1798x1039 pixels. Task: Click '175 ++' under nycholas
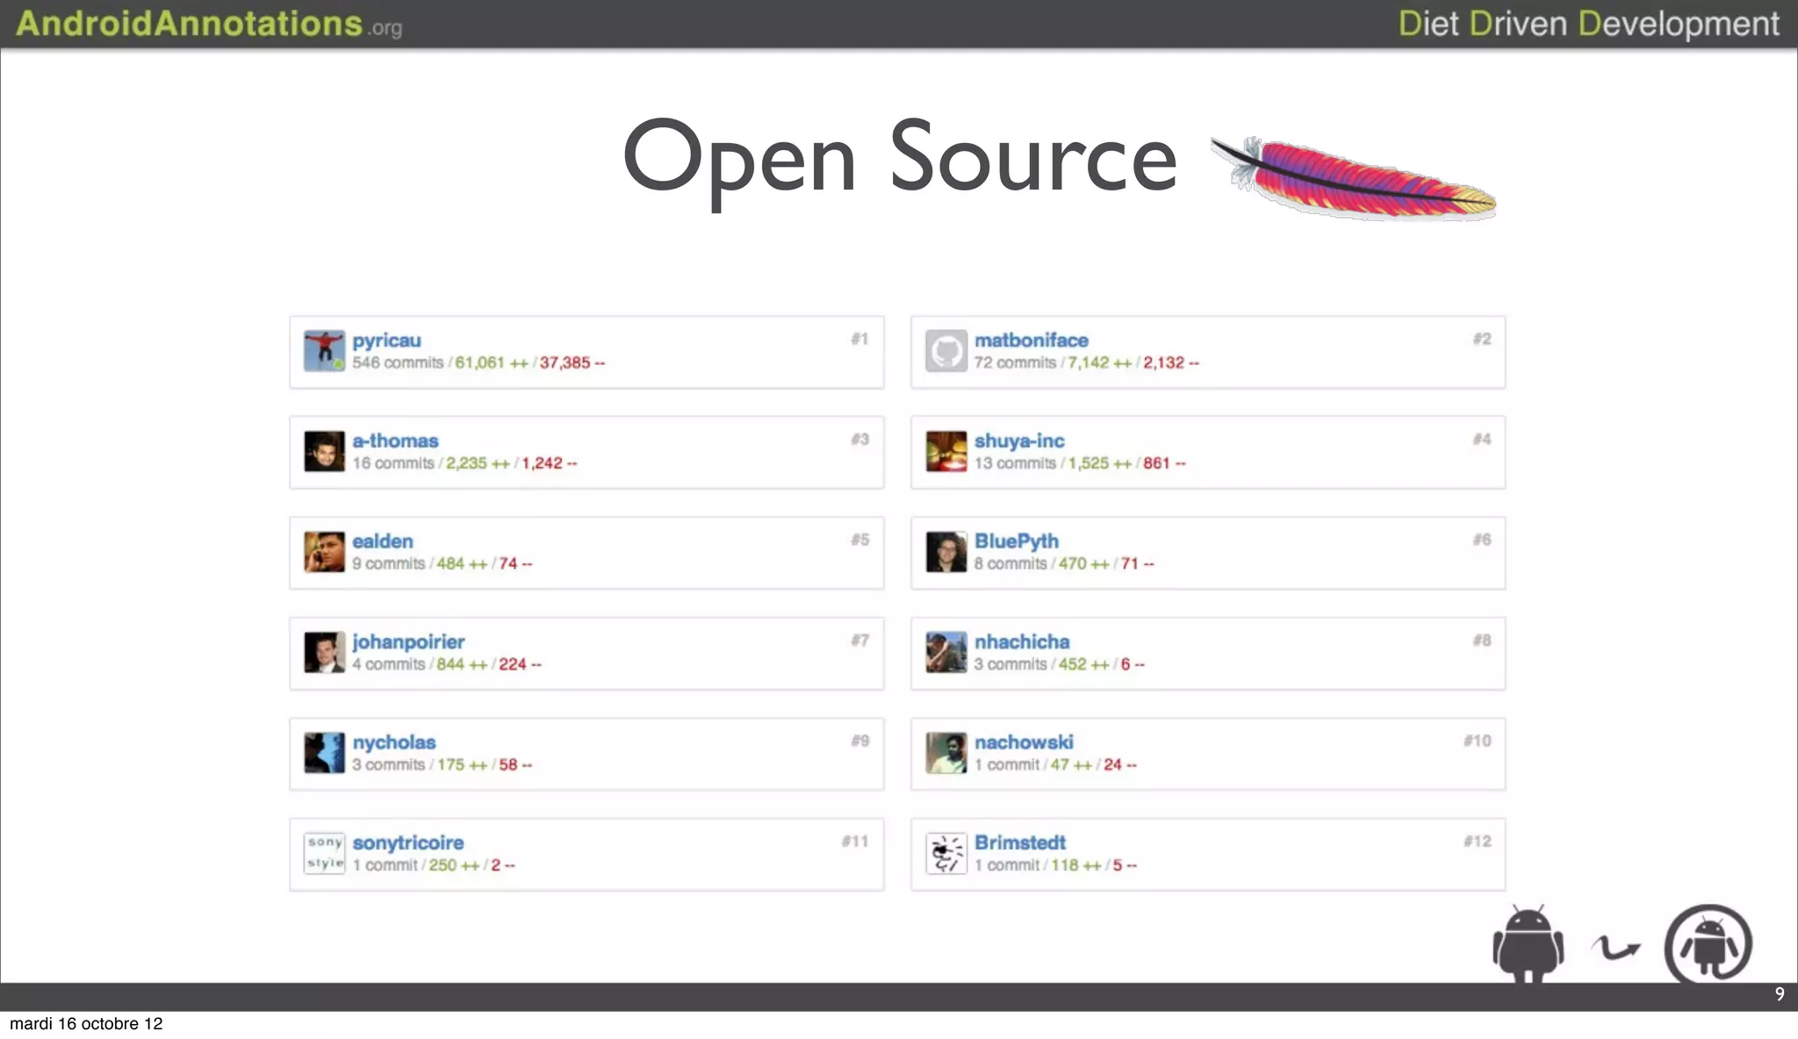(462, 764)
